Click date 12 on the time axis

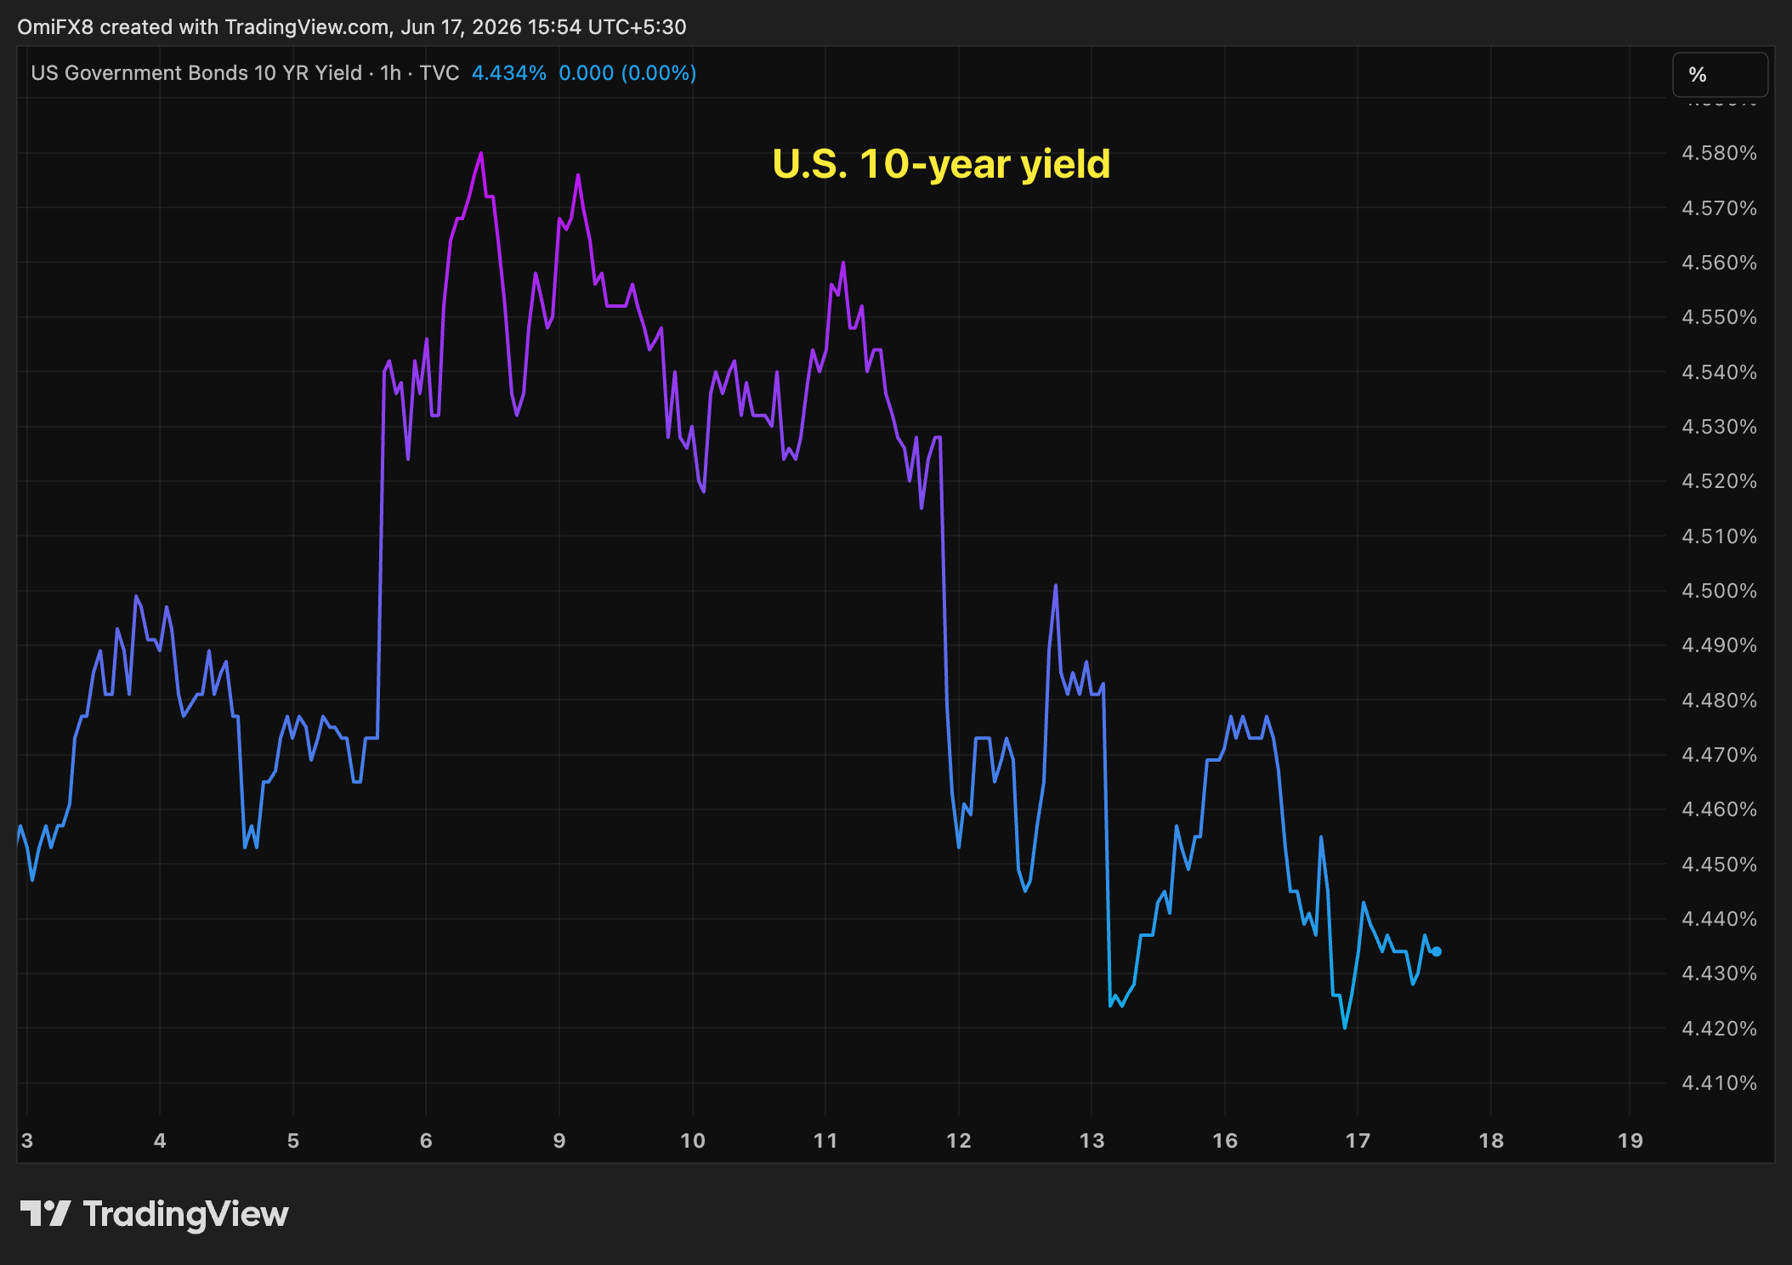pos(959,1141)
